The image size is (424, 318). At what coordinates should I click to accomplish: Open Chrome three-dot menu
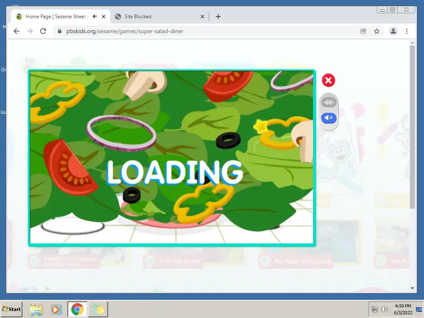[407, 31]
